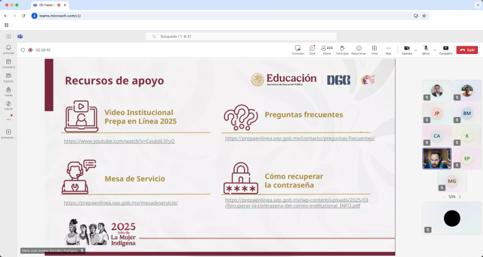The image size is (483, 257).
Task: Leave the meeting with Salir button
Action: [467, 50]
